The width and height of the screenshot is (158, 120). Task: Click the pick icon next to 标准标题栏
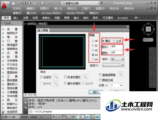pos(85,77)
